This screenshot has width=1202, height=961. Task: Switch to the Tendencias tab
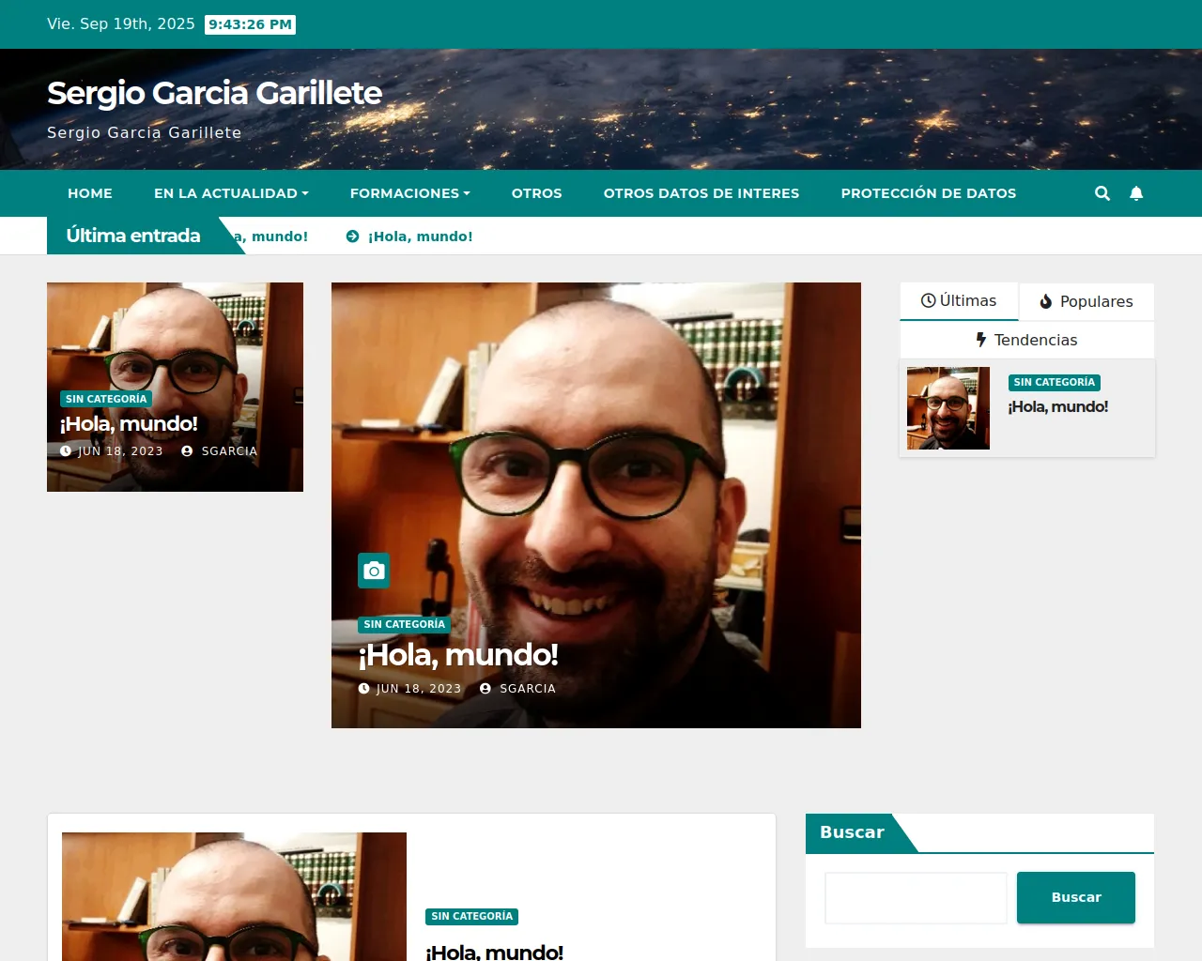pos(1026,340)
